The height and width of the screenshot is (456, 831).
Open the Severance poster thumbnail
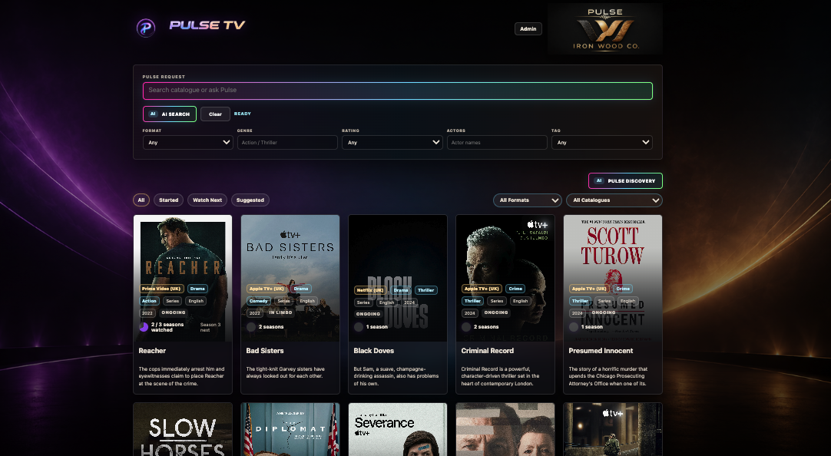tap(398, 430)
